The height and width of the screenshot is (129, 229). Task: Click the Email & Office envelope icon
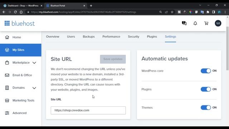tap(7, 75)
